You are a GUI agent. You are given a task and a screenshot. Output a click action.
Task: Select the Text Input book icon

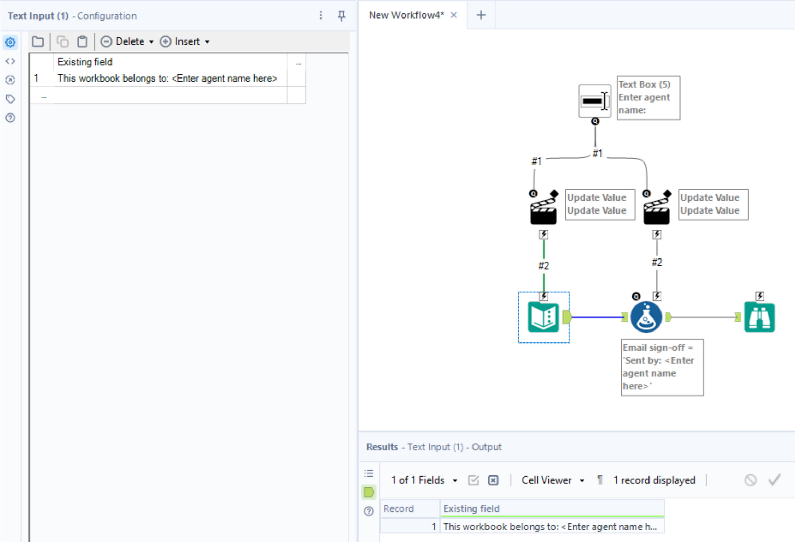[543, 317]
